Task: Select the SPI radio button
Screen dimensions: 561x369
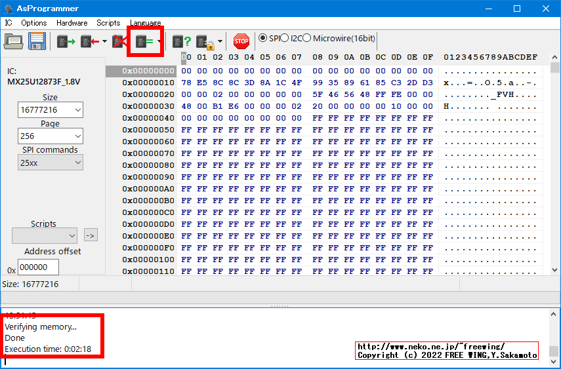Action: pyautogui.click(x=262, y=38)
